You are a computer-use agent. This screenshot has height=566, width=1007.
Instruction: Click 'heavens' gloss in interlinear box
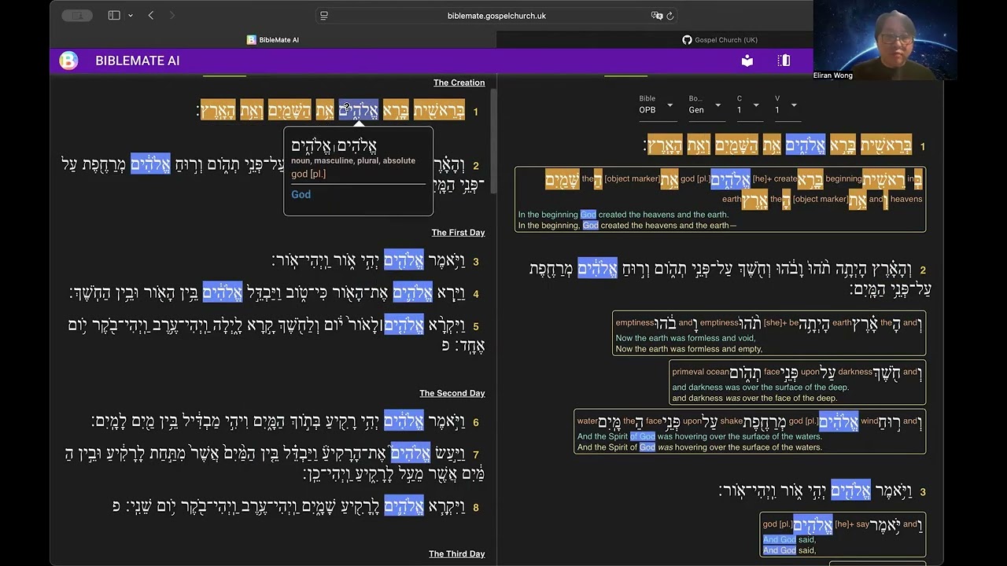tap(906, 199)
